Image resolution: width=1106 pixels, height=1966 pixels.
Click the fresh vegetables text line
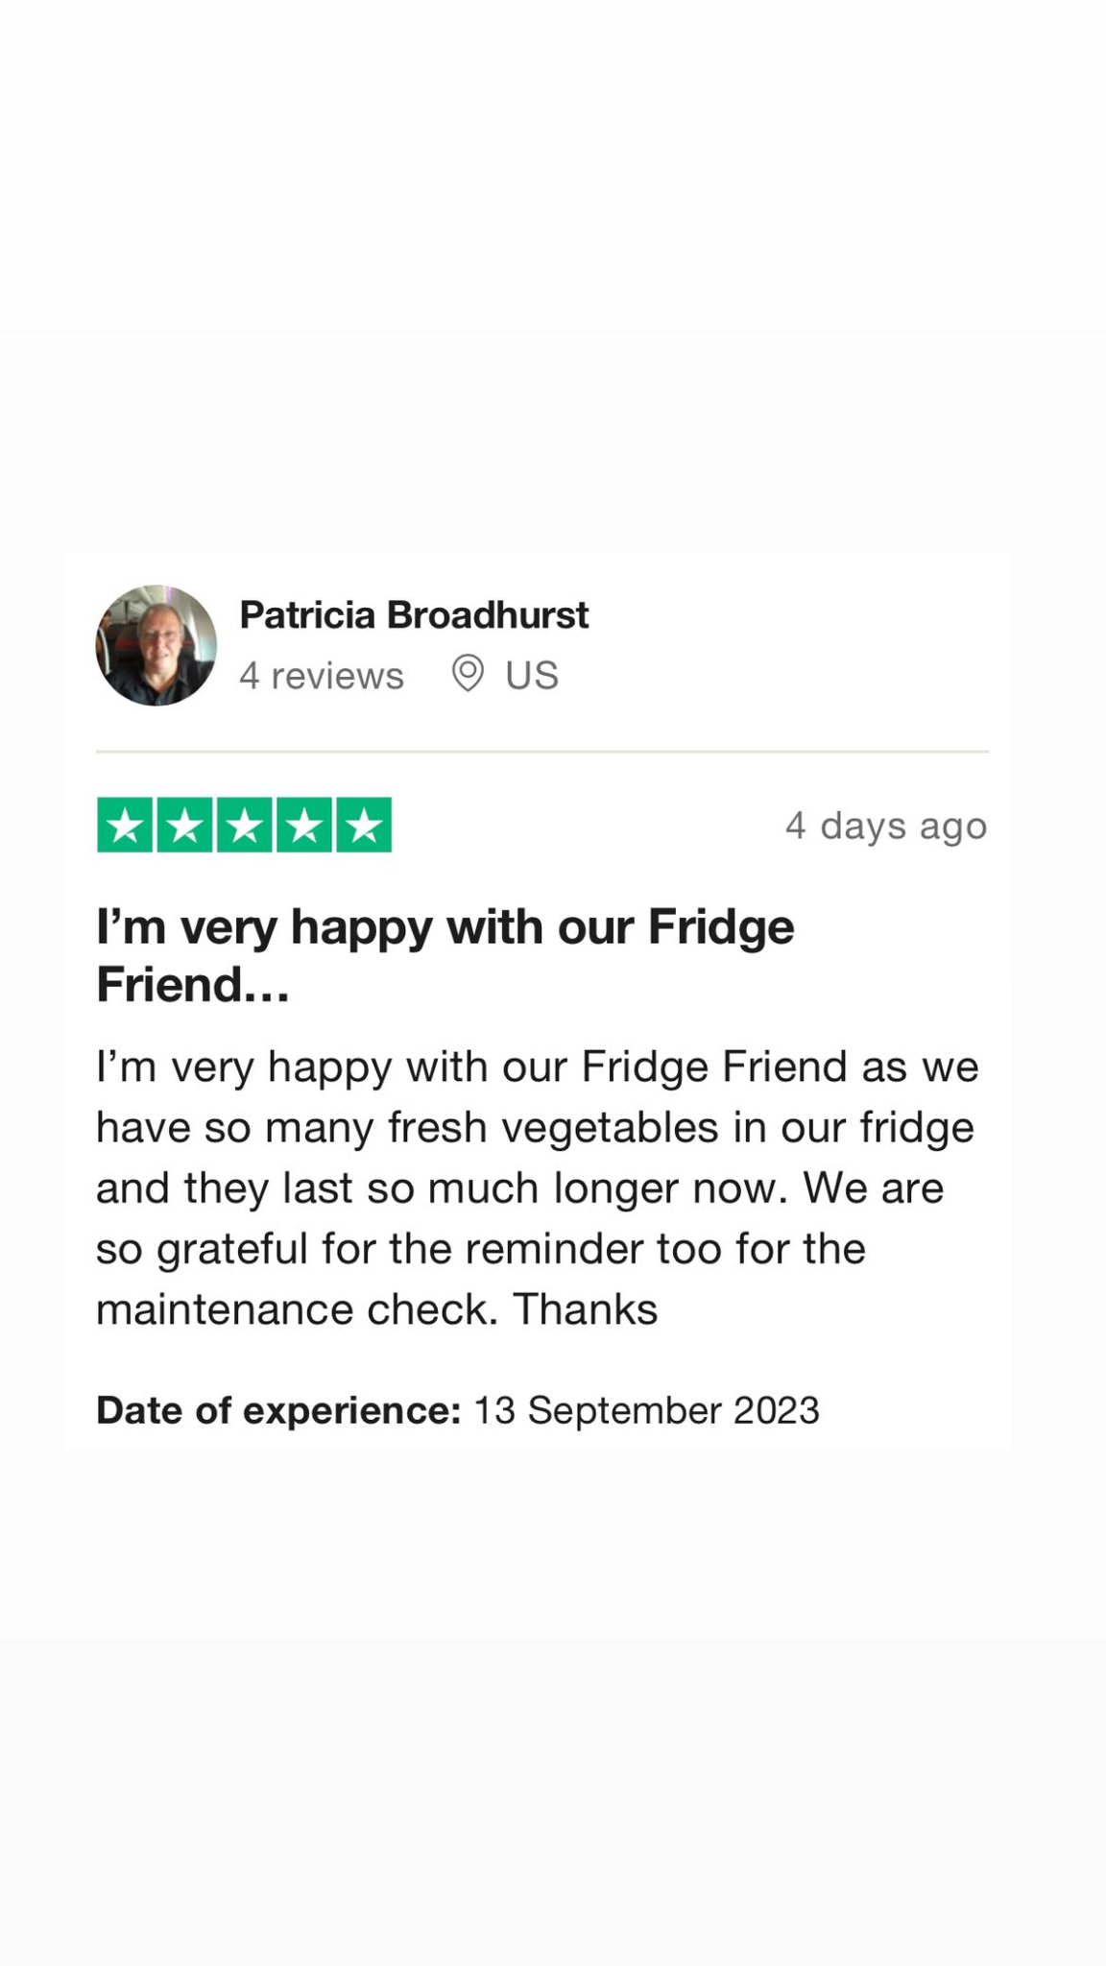[x=535, y=1128]
